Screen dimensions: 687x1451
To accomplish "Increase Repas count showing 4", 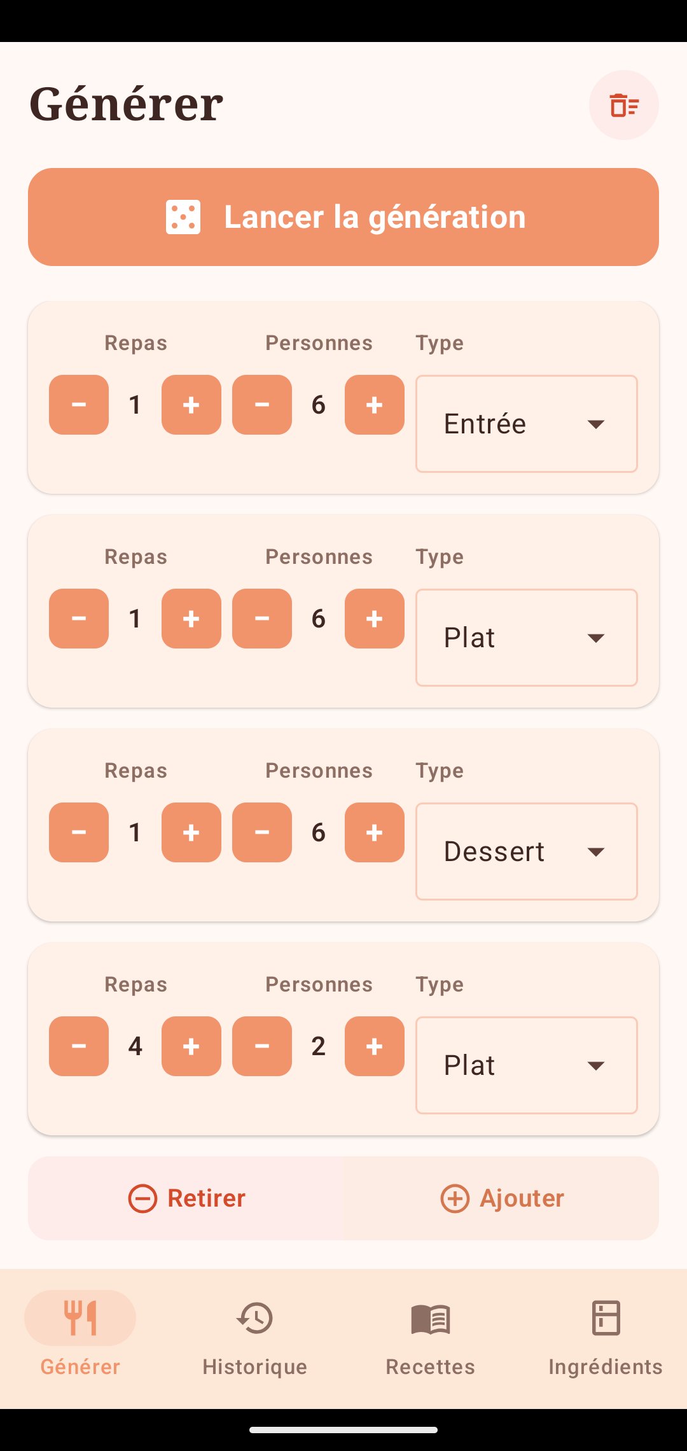I will pos(191,1046).
